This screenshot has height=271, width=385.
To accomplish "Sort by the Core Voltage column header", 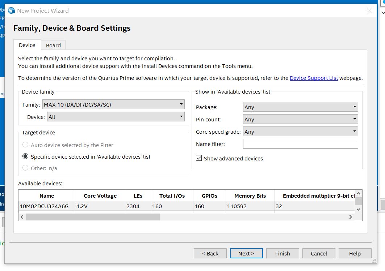I will click(100, 196).
